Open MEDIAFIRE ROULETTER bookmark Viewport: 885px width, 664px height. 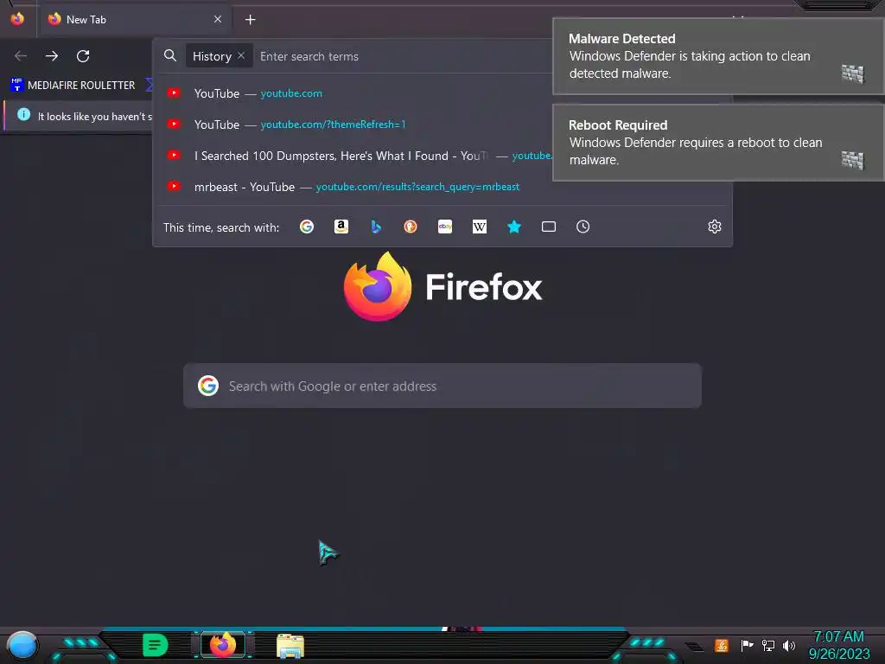[73, 86]
